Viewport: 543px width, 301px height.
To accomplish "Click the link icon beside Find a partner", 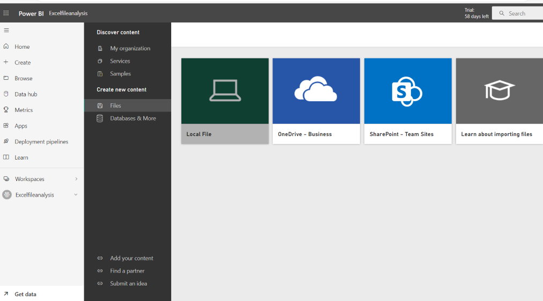I will pos(100,270).
